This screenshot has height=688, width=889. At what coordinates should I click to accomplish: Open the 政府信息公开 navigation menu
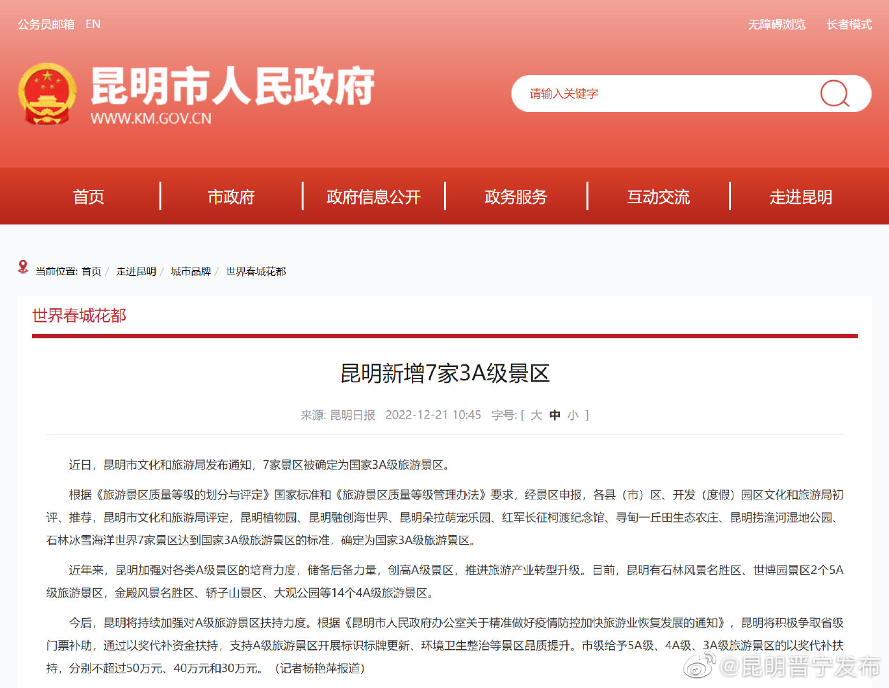[x=373, y=196]
